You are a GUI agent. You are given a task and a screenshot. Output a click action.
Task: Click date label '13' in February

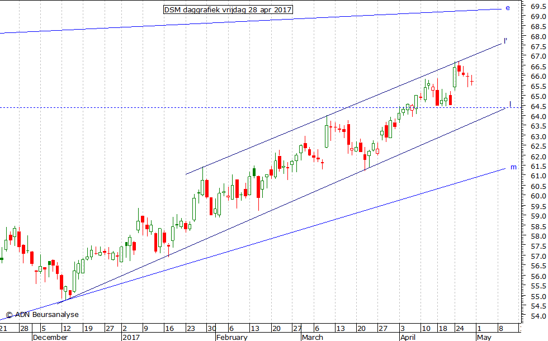(x=255, y=329)
